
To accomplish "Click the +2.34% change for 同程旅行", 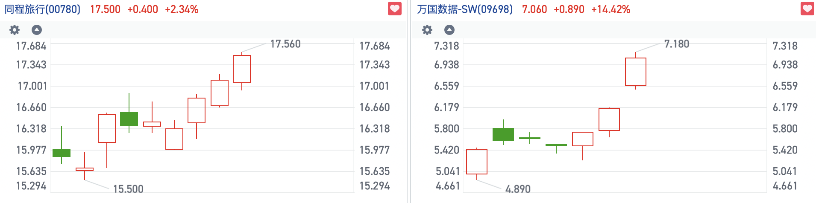I will pyautogui.click(x=182, y=9).
